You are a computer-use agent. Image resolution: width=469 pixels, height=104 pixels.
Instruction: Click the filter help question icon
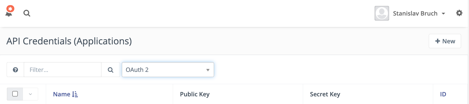(15, 70)
